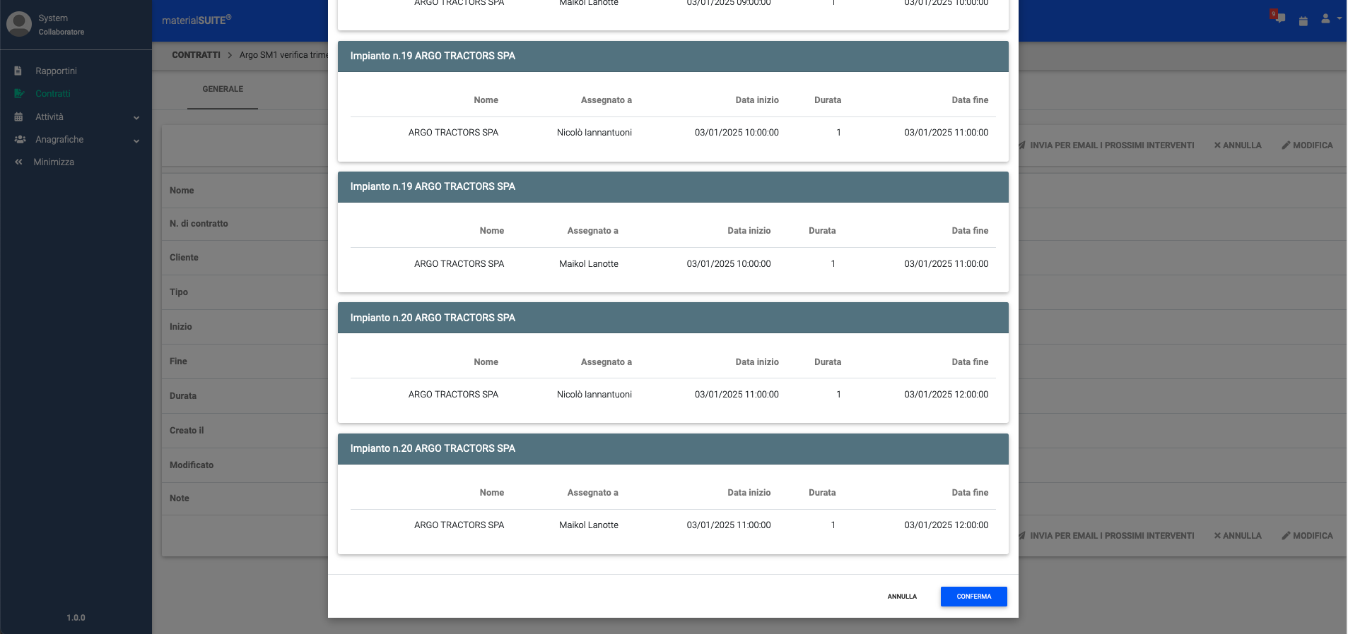The height and width of the screenshot is (634, 1348).
Task: Expand the user menu caret in top bar
Action: (1340, 18)
